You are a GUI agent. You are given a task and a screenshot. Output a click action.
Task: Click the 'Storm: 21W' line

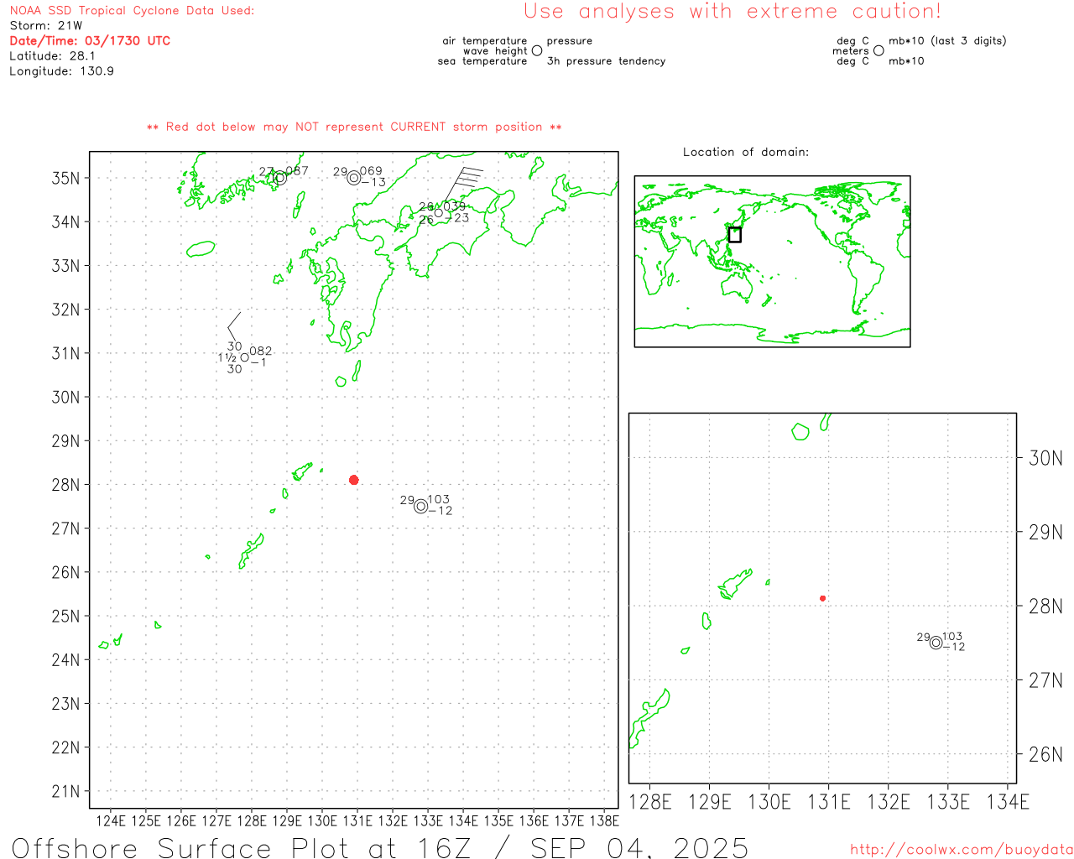(46, 26)
